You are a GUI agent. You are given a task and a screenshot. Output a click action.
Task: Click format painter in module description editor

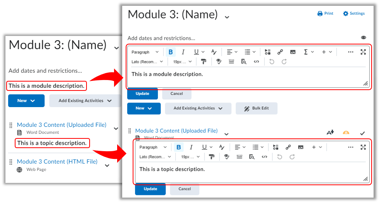click(x=204, y=62)
